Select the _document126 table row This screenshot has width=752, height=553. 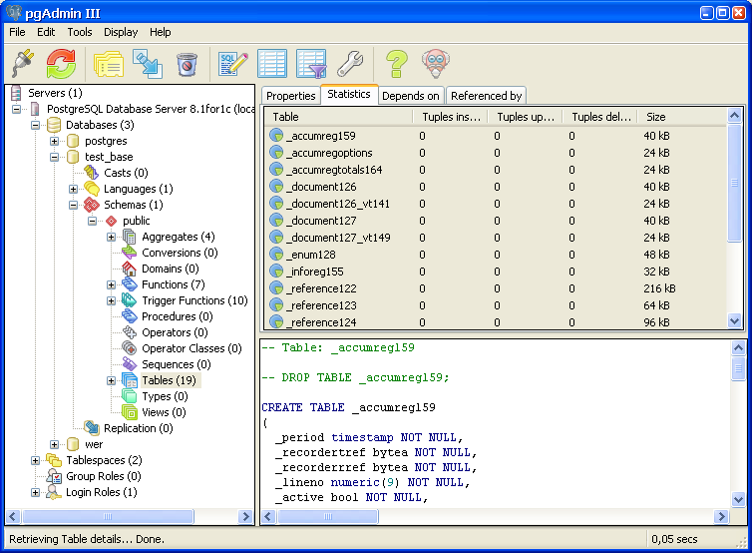[321, 187]
